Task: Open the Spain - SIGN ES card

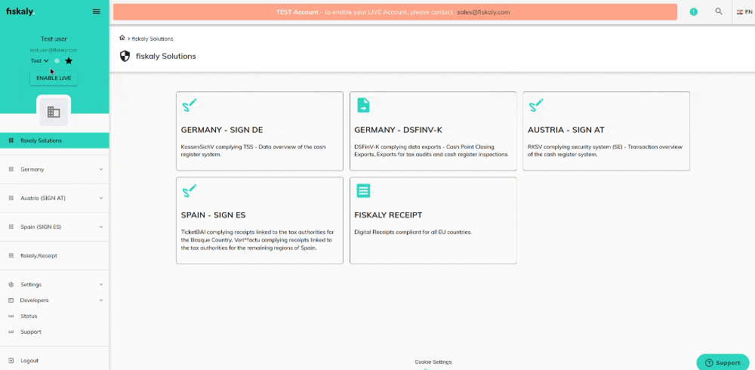Action: [x=259, y=220]
